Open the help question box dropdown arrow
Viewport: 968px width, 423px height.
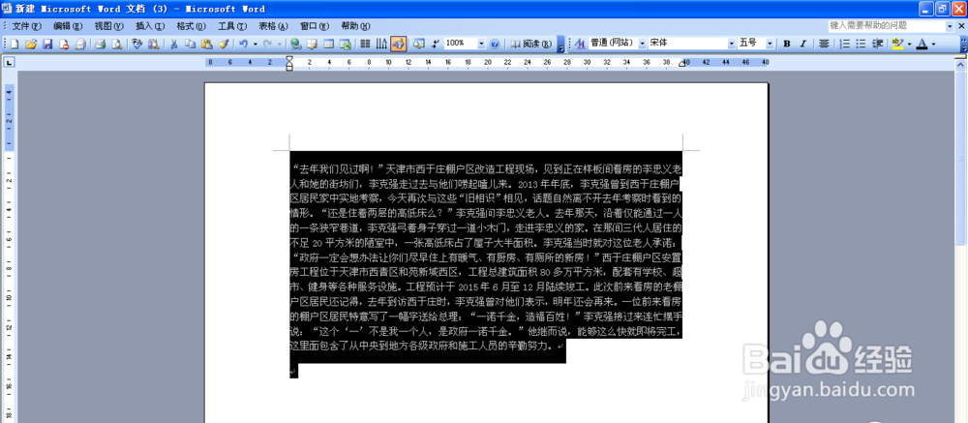point(950,26)
